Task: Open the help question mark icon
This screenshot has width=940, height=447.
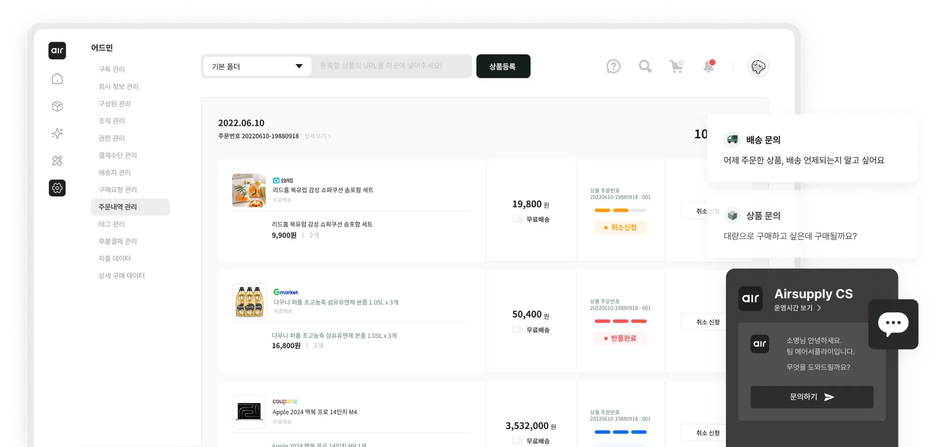Action: coord(613,67)
